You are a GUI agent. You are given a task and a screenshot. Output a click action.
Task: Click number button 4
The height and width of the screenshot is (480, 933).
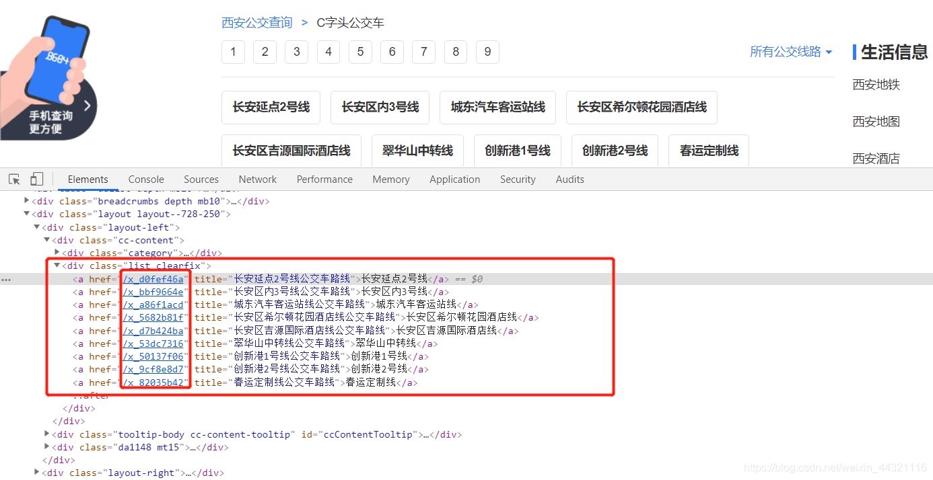pos(329,52)
